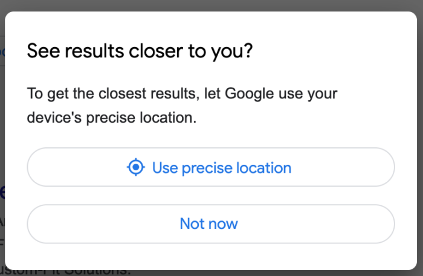This screenshot has height=276, width=423.
Task: Click the 'See results closer to you?' heading
Action: 140,51
